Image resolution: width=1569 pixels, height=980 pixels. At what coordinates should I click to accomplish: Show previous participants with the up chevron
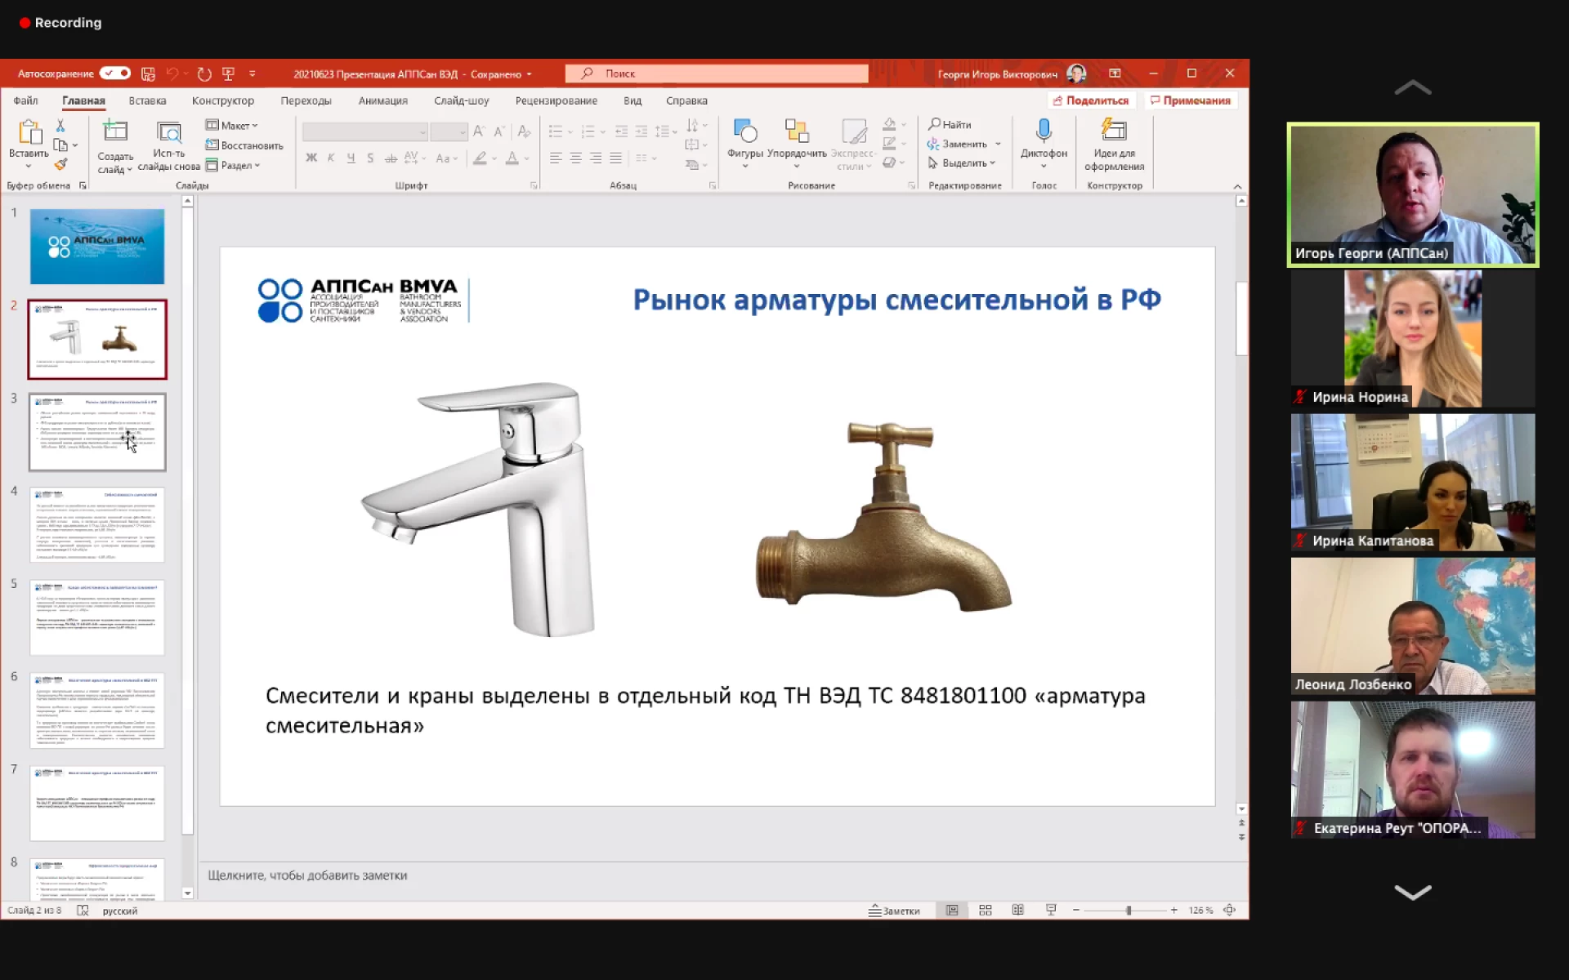pos(1412,87)
